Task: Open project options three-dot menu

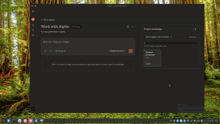Action: 133,27
